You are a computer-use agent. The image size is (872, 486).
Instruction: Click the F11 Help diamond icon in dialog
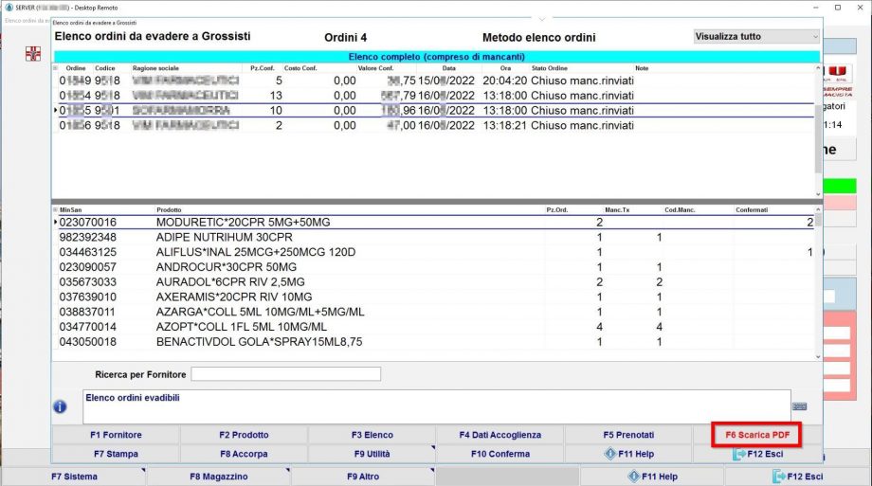click(610, 454)
